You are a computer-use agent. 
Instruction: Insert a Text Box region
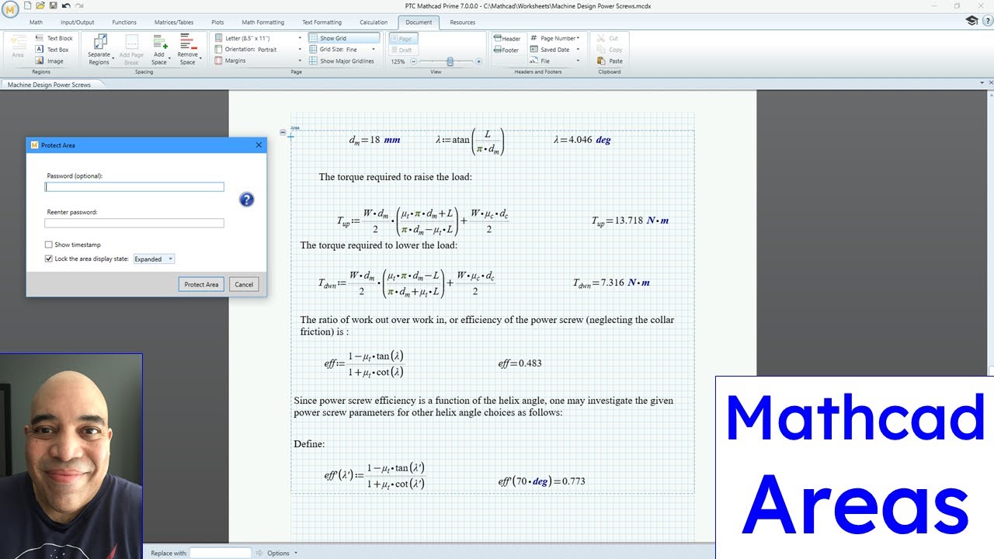coord(53,50)
